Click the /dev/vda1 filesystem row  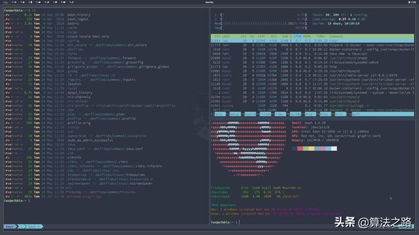(x=247, y=192)
